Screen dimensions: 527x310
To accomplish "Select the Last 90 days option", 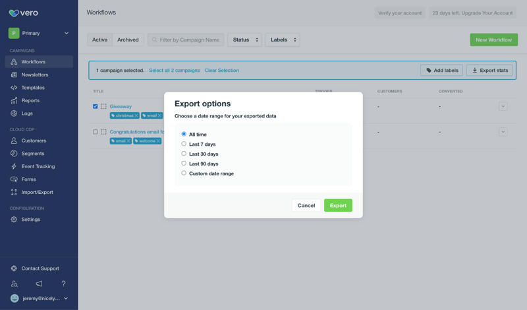I will click(184, 164).
